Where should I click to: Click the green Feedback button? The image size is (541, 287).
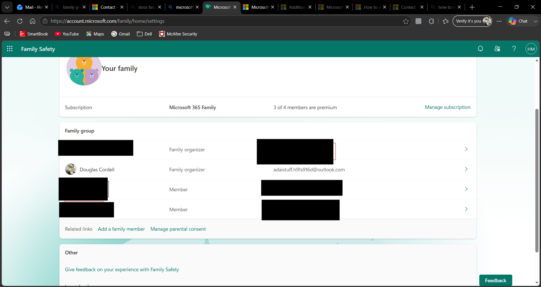(x=496, y=280)
